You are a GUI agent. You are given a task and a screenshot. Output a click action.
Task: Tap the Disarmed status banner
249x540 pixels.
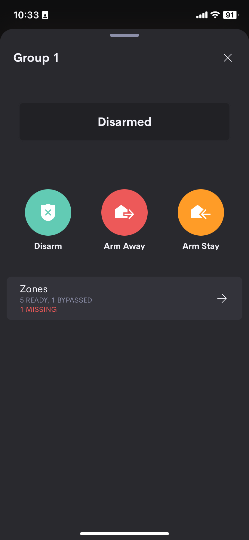point(124,122)
